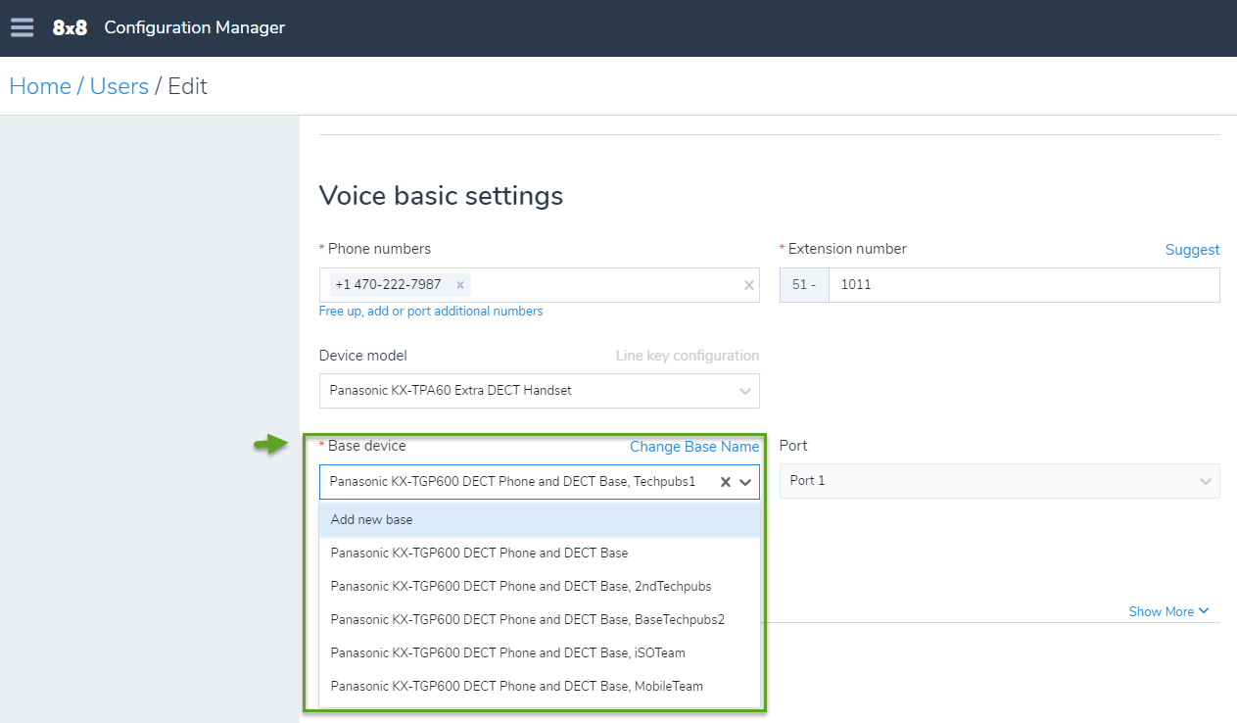The image size is (1237, 723).
Task: Click the Voice basic settings heading
Action: 442,196
